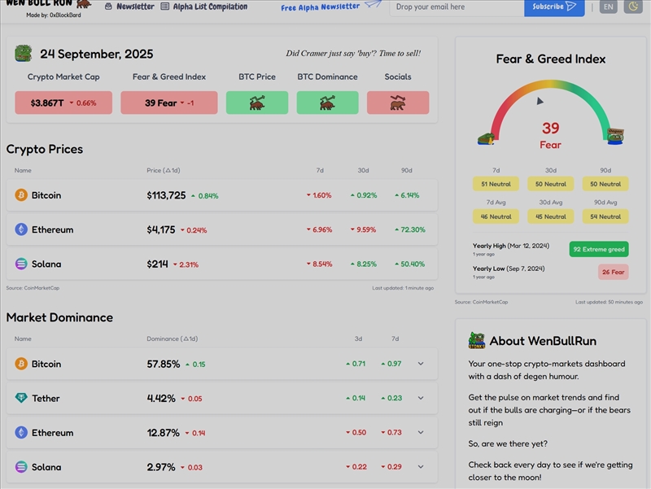The image size is (651, 489).
Task: Click the bear icon under Socials
Action: point(398,103)
